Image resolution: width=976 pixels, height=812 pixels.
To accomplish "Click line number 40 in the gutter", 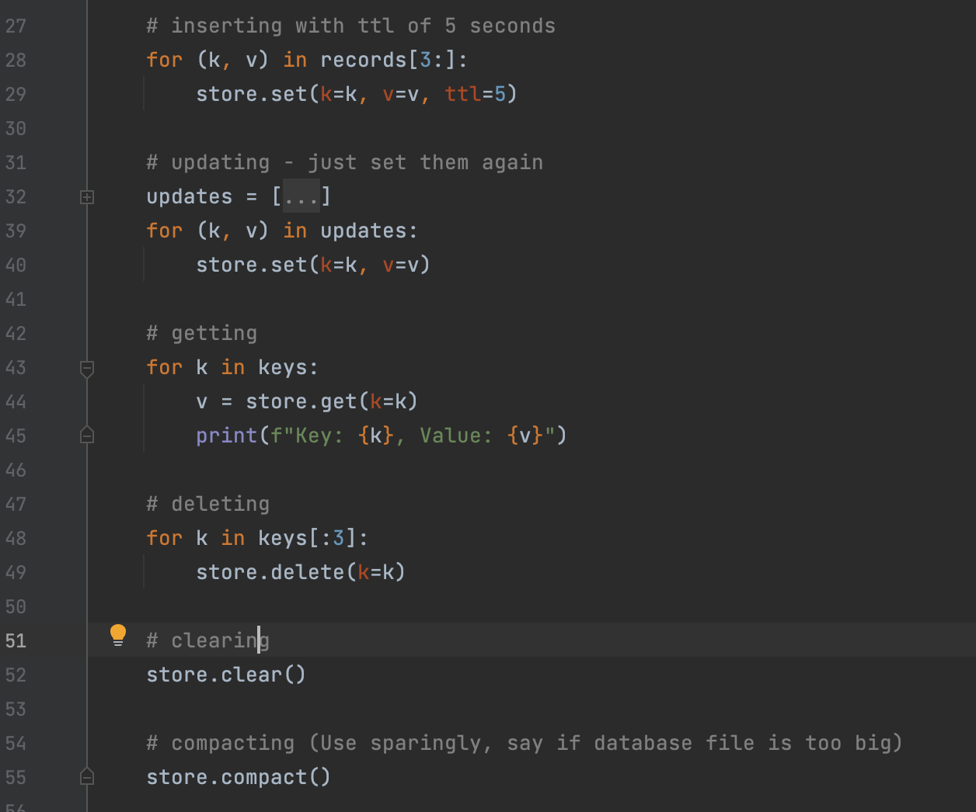I will (x=16, y=265).
